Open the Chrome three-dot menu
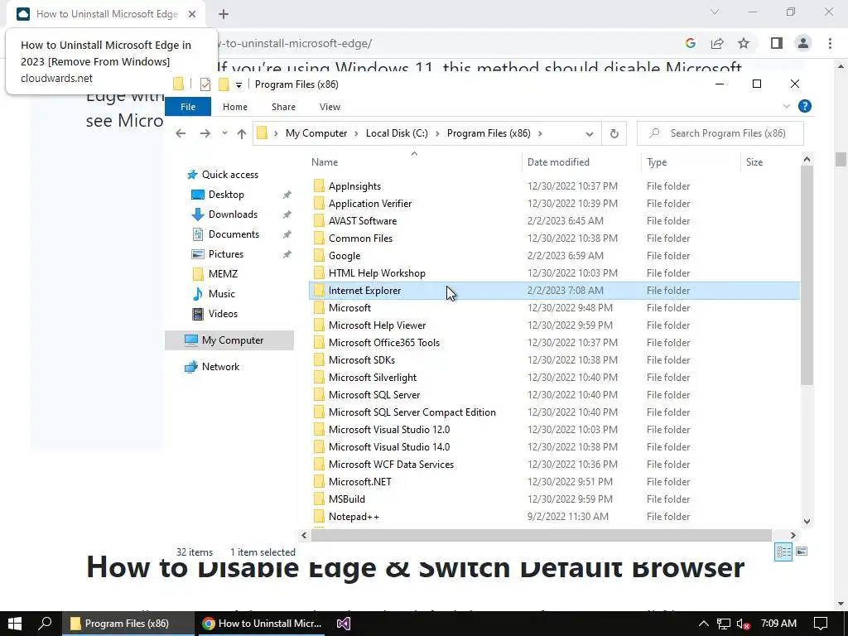Viewport: 848px width, 636px height. [x=830, y=43]
